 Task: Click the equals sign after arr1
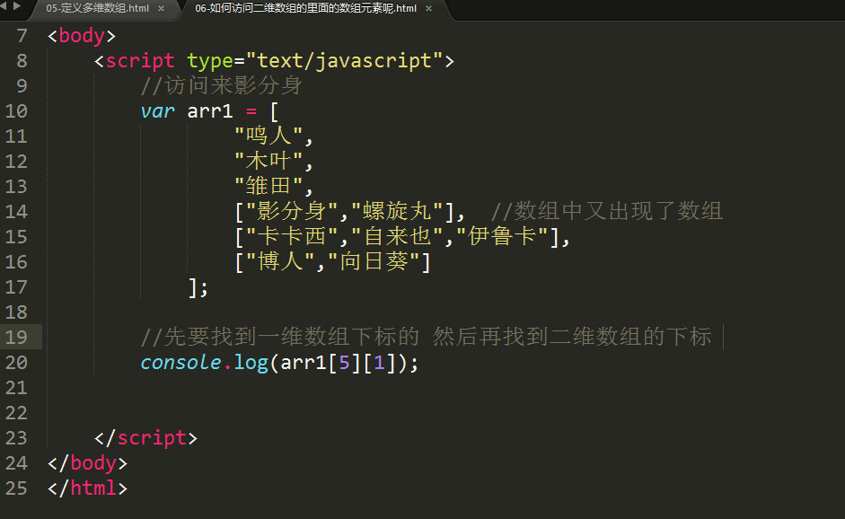tap(251, 111)
